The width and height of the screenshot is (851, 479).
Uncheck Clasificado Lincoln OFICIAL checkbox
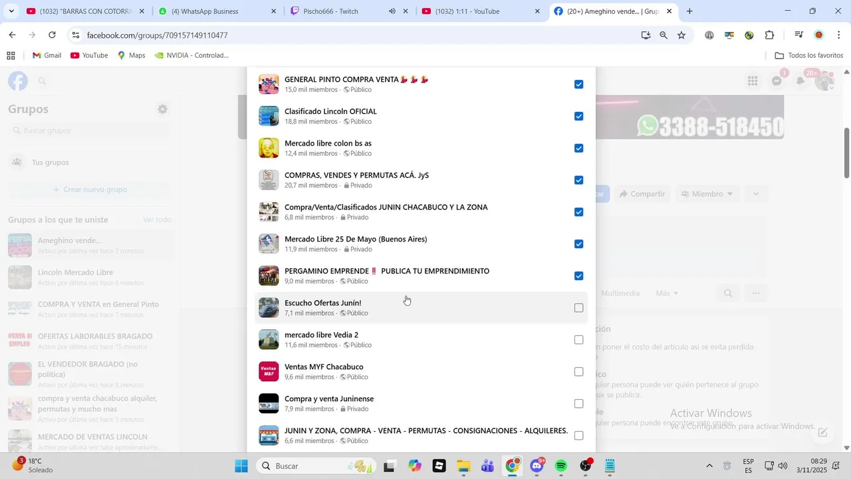pyautogui.click(x=578, y=116)
